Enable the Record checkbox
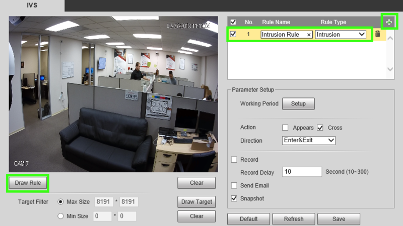The height and width of the screenshot is (226, 403). (234, 160)
